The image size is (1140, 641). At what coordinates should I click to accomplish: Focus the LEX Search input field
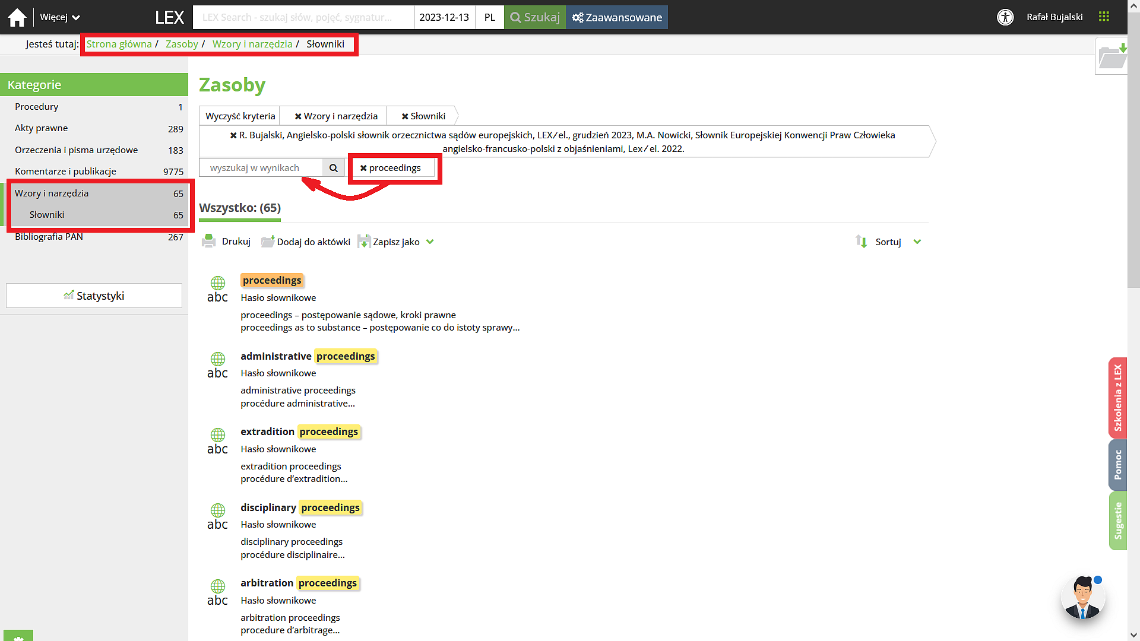pos(303,17)
